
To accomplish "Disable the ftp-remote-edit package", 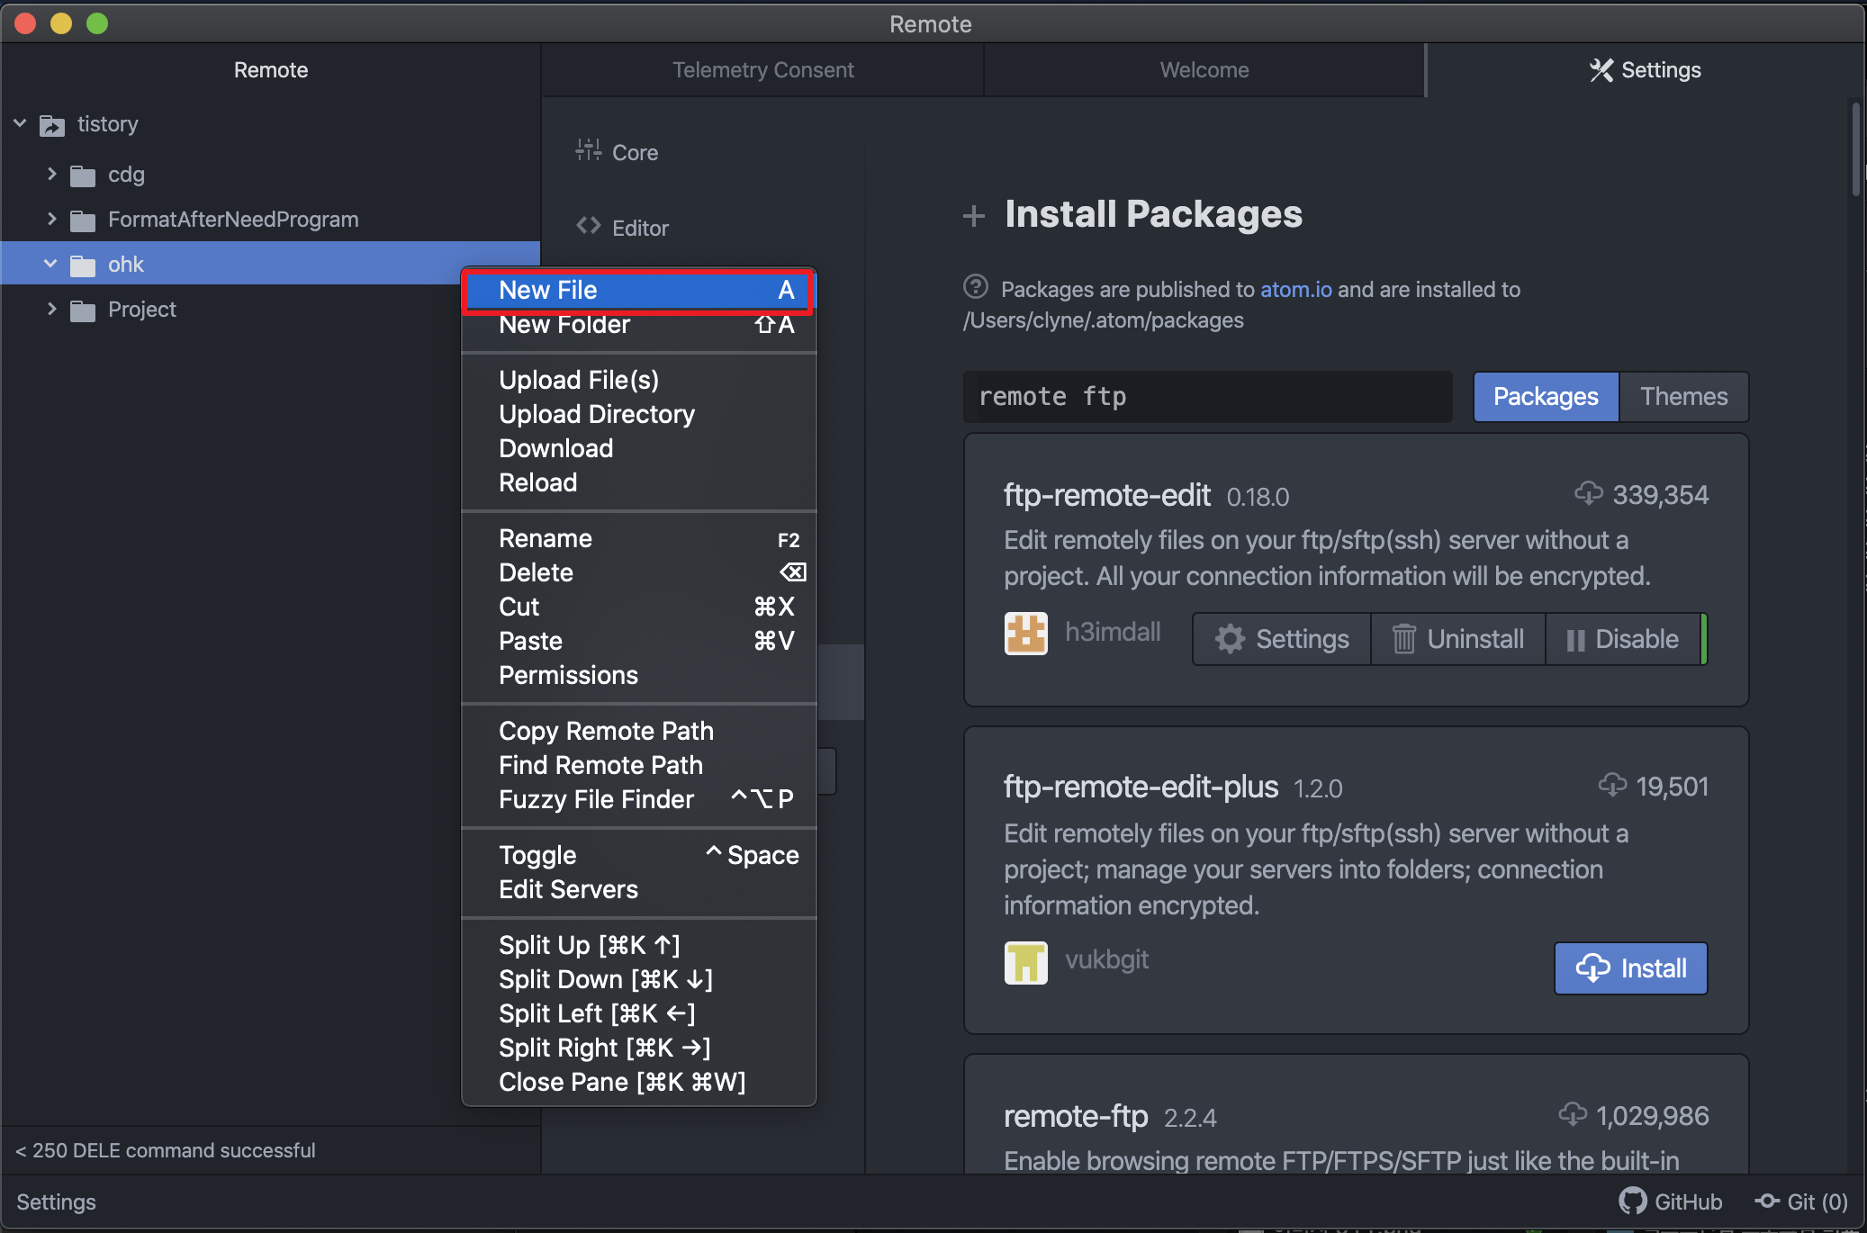I will pyautogui.click(x=1623, y=639).
